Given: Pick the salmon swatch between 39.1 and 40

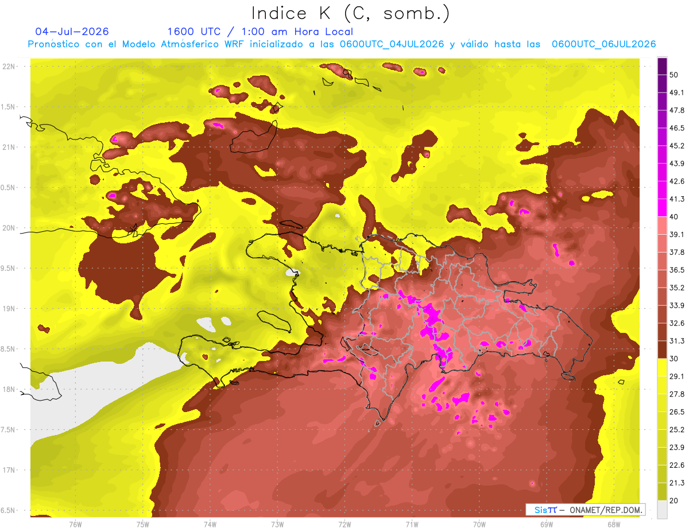Looking at the screenshot, I should click(x=662, y=226).
